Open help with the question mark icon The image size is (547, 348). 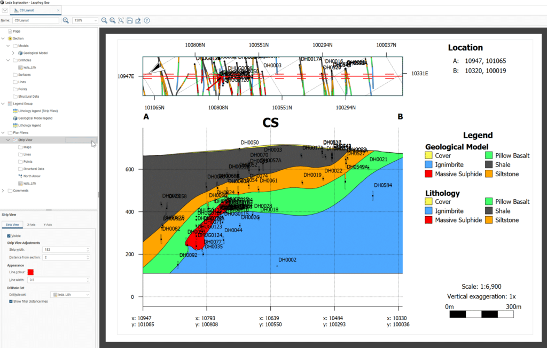point(147,20)
